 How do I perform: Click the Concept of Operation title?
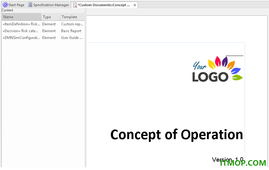[x=177, y=135]
